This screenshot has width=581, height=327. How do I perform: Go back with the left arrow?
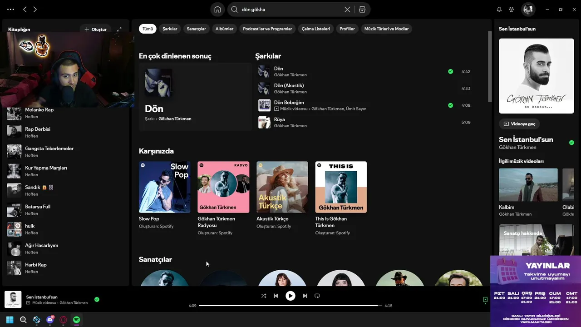25,9
